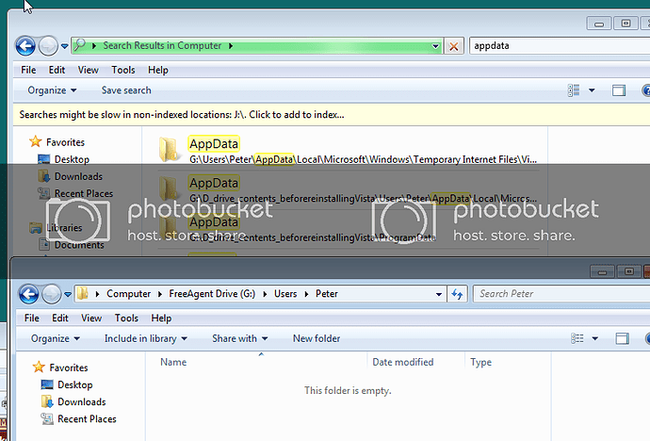The image size is (650, 441).
Task: Click folder icon in Peter window address bar
Action: (83, 294)
